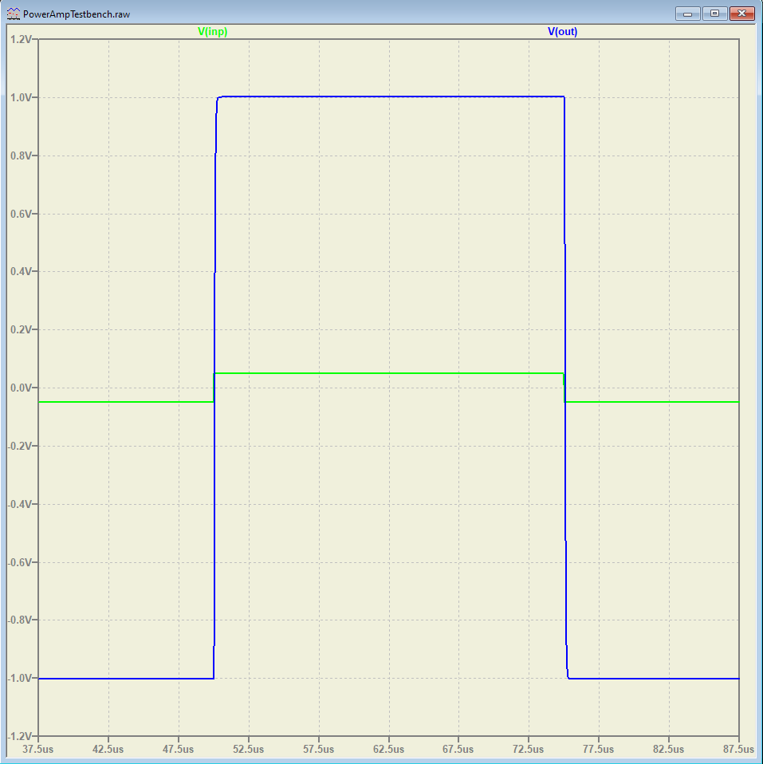The image size is (763, 764).
Task: Click the 67.5us time axis label
Action: [x=458, y=750]
